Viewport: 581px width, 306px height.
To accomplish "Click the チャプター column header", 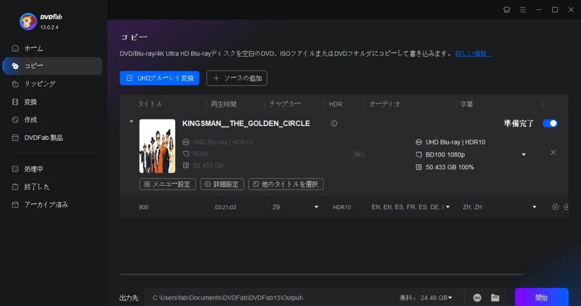I will point(285,104).
